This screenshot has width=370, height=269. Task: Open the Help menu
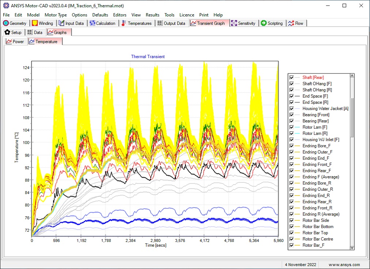coord(218,15)
